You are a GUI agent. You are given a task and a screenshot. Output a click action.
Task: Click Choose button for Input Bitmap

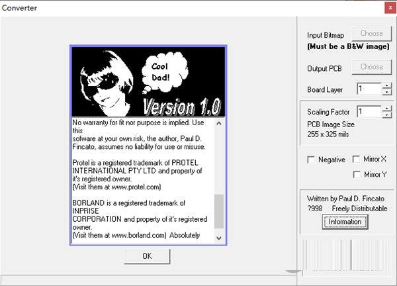371,33
